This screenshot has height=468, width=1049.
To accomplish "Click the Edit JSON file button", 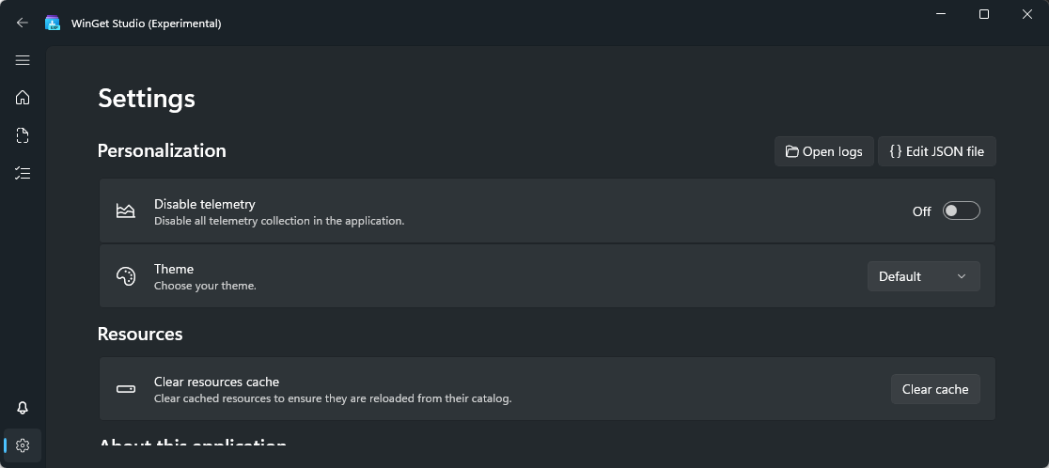I will (x=936, y=151).
